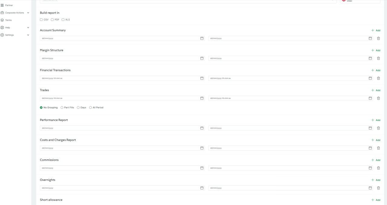
Task: Click the Costs and Charges start date field
Action: point(119,148)
